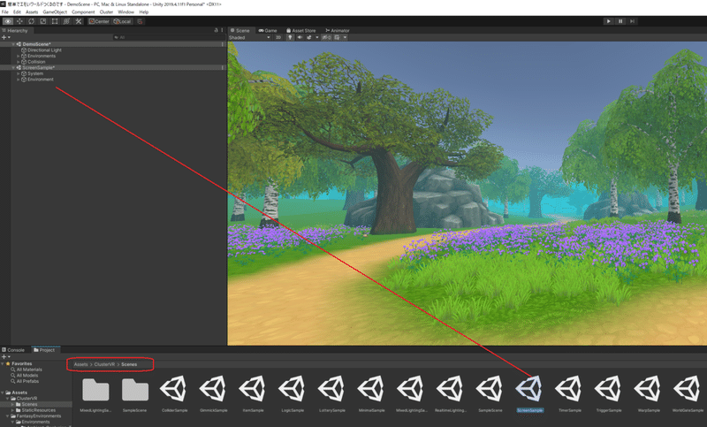Open ScreenSample row options menu
707x427 pixels.
[223, 68]
